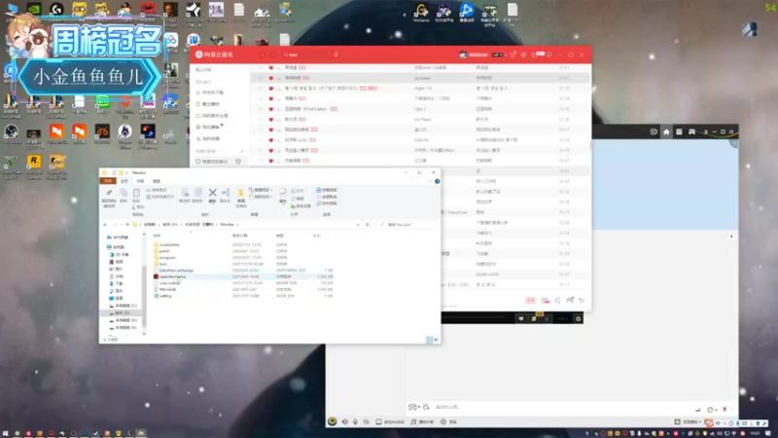Go back in the Explorer navigation
The height and width of the screenshot is (438, 778).
pyautogui.click(x=105, y=225)
